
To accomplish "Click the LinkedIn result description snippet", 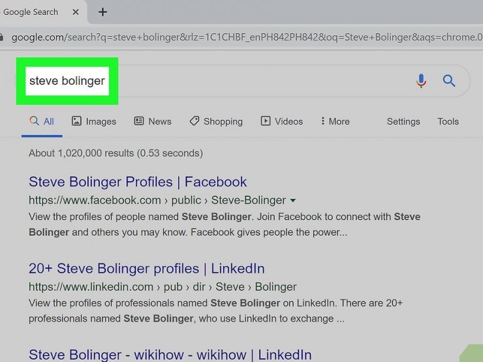I will [x=215, y=311].
